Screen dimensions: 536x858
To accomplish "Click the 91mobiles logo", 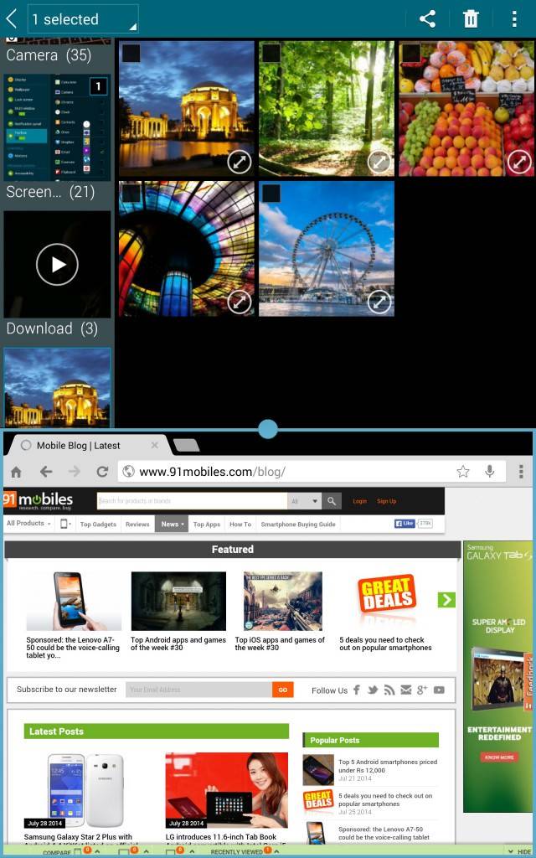I will [38, 501].
